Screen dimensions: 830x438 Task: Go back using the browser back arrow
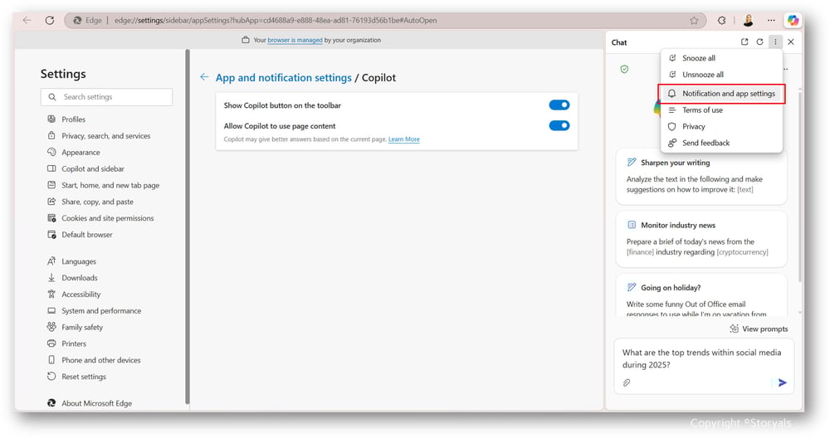(x=27, y=20)
